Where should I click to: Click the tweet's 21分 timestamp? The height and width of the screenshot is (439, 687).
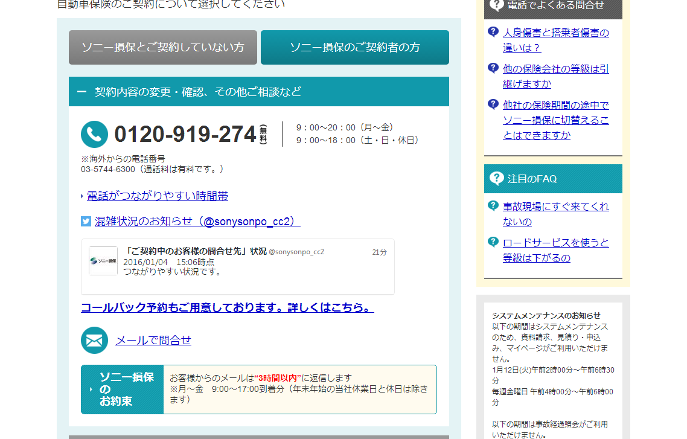pos(379,252)
